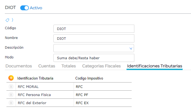Select the Identificaciones Tributarias tab
Image resolution: width=191 pixels, height=109 pixels.
(x=155, y=66)
